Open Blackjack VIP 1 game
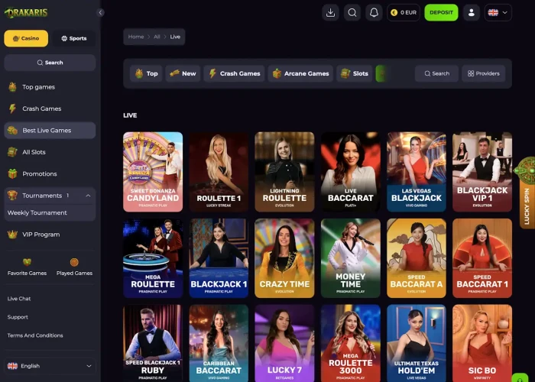Viewport: 535px width, 382px height. tap(482, 172)
